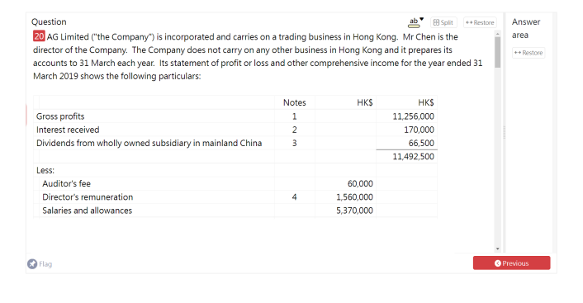Restore the Question panel size

(x=480, y=22)
